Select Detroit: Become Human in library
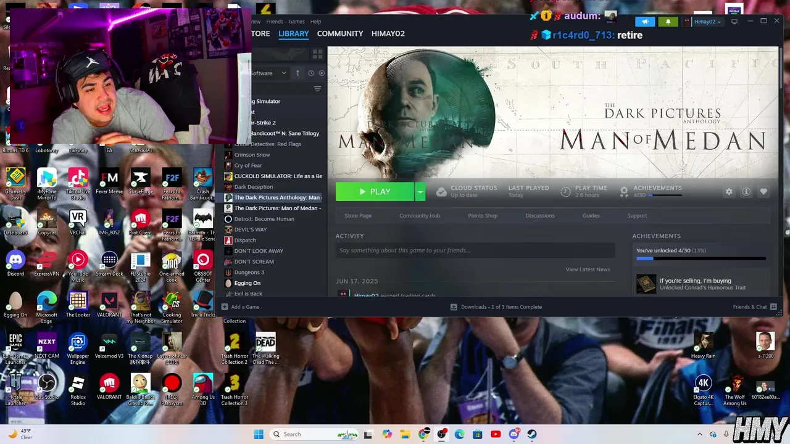Viewport: 790px width, 444px height. 264,219
